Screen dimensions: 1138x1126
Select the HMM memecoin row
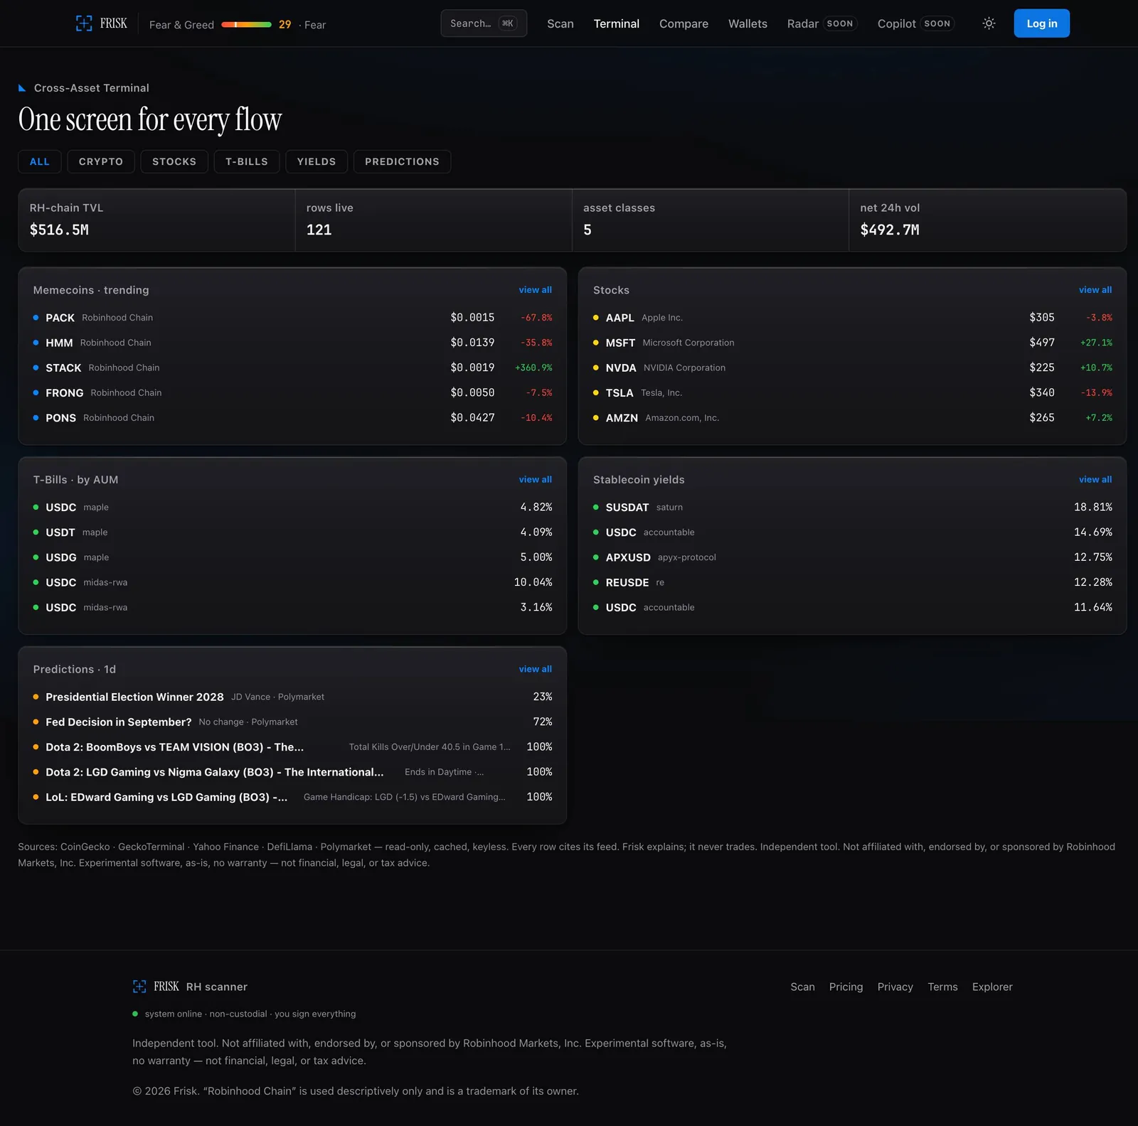click(292, 343)
